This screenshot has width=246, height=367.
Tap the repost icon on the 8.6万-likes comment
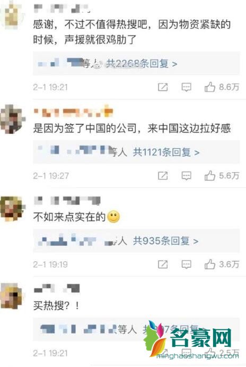(163, 87)
